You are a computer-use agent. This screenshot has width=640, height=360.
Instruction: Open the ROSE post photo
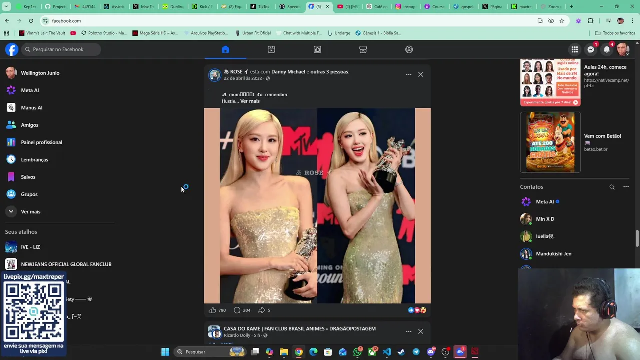(x=317, y=206)
